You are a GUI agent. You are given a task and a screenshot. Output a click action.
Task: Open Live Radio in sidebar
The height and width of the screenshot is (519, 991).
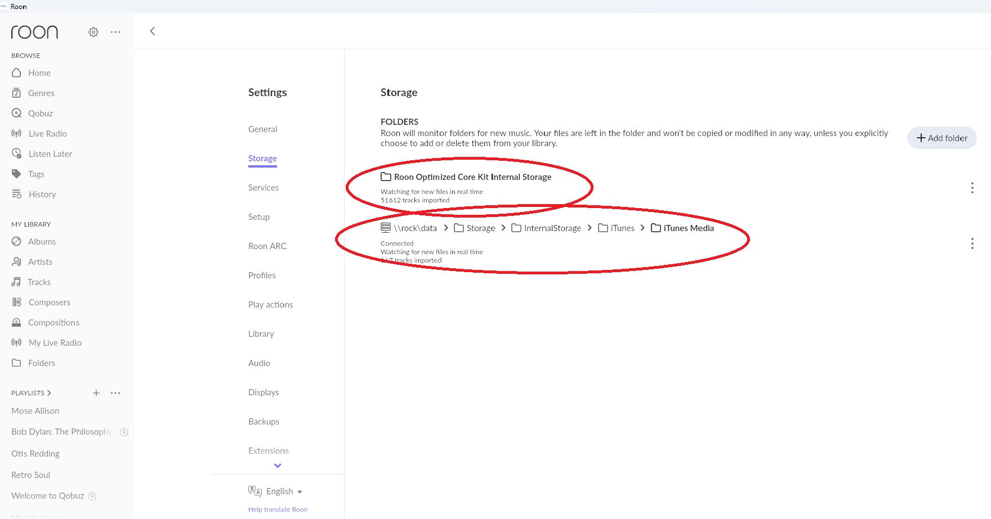click(47, 133)
